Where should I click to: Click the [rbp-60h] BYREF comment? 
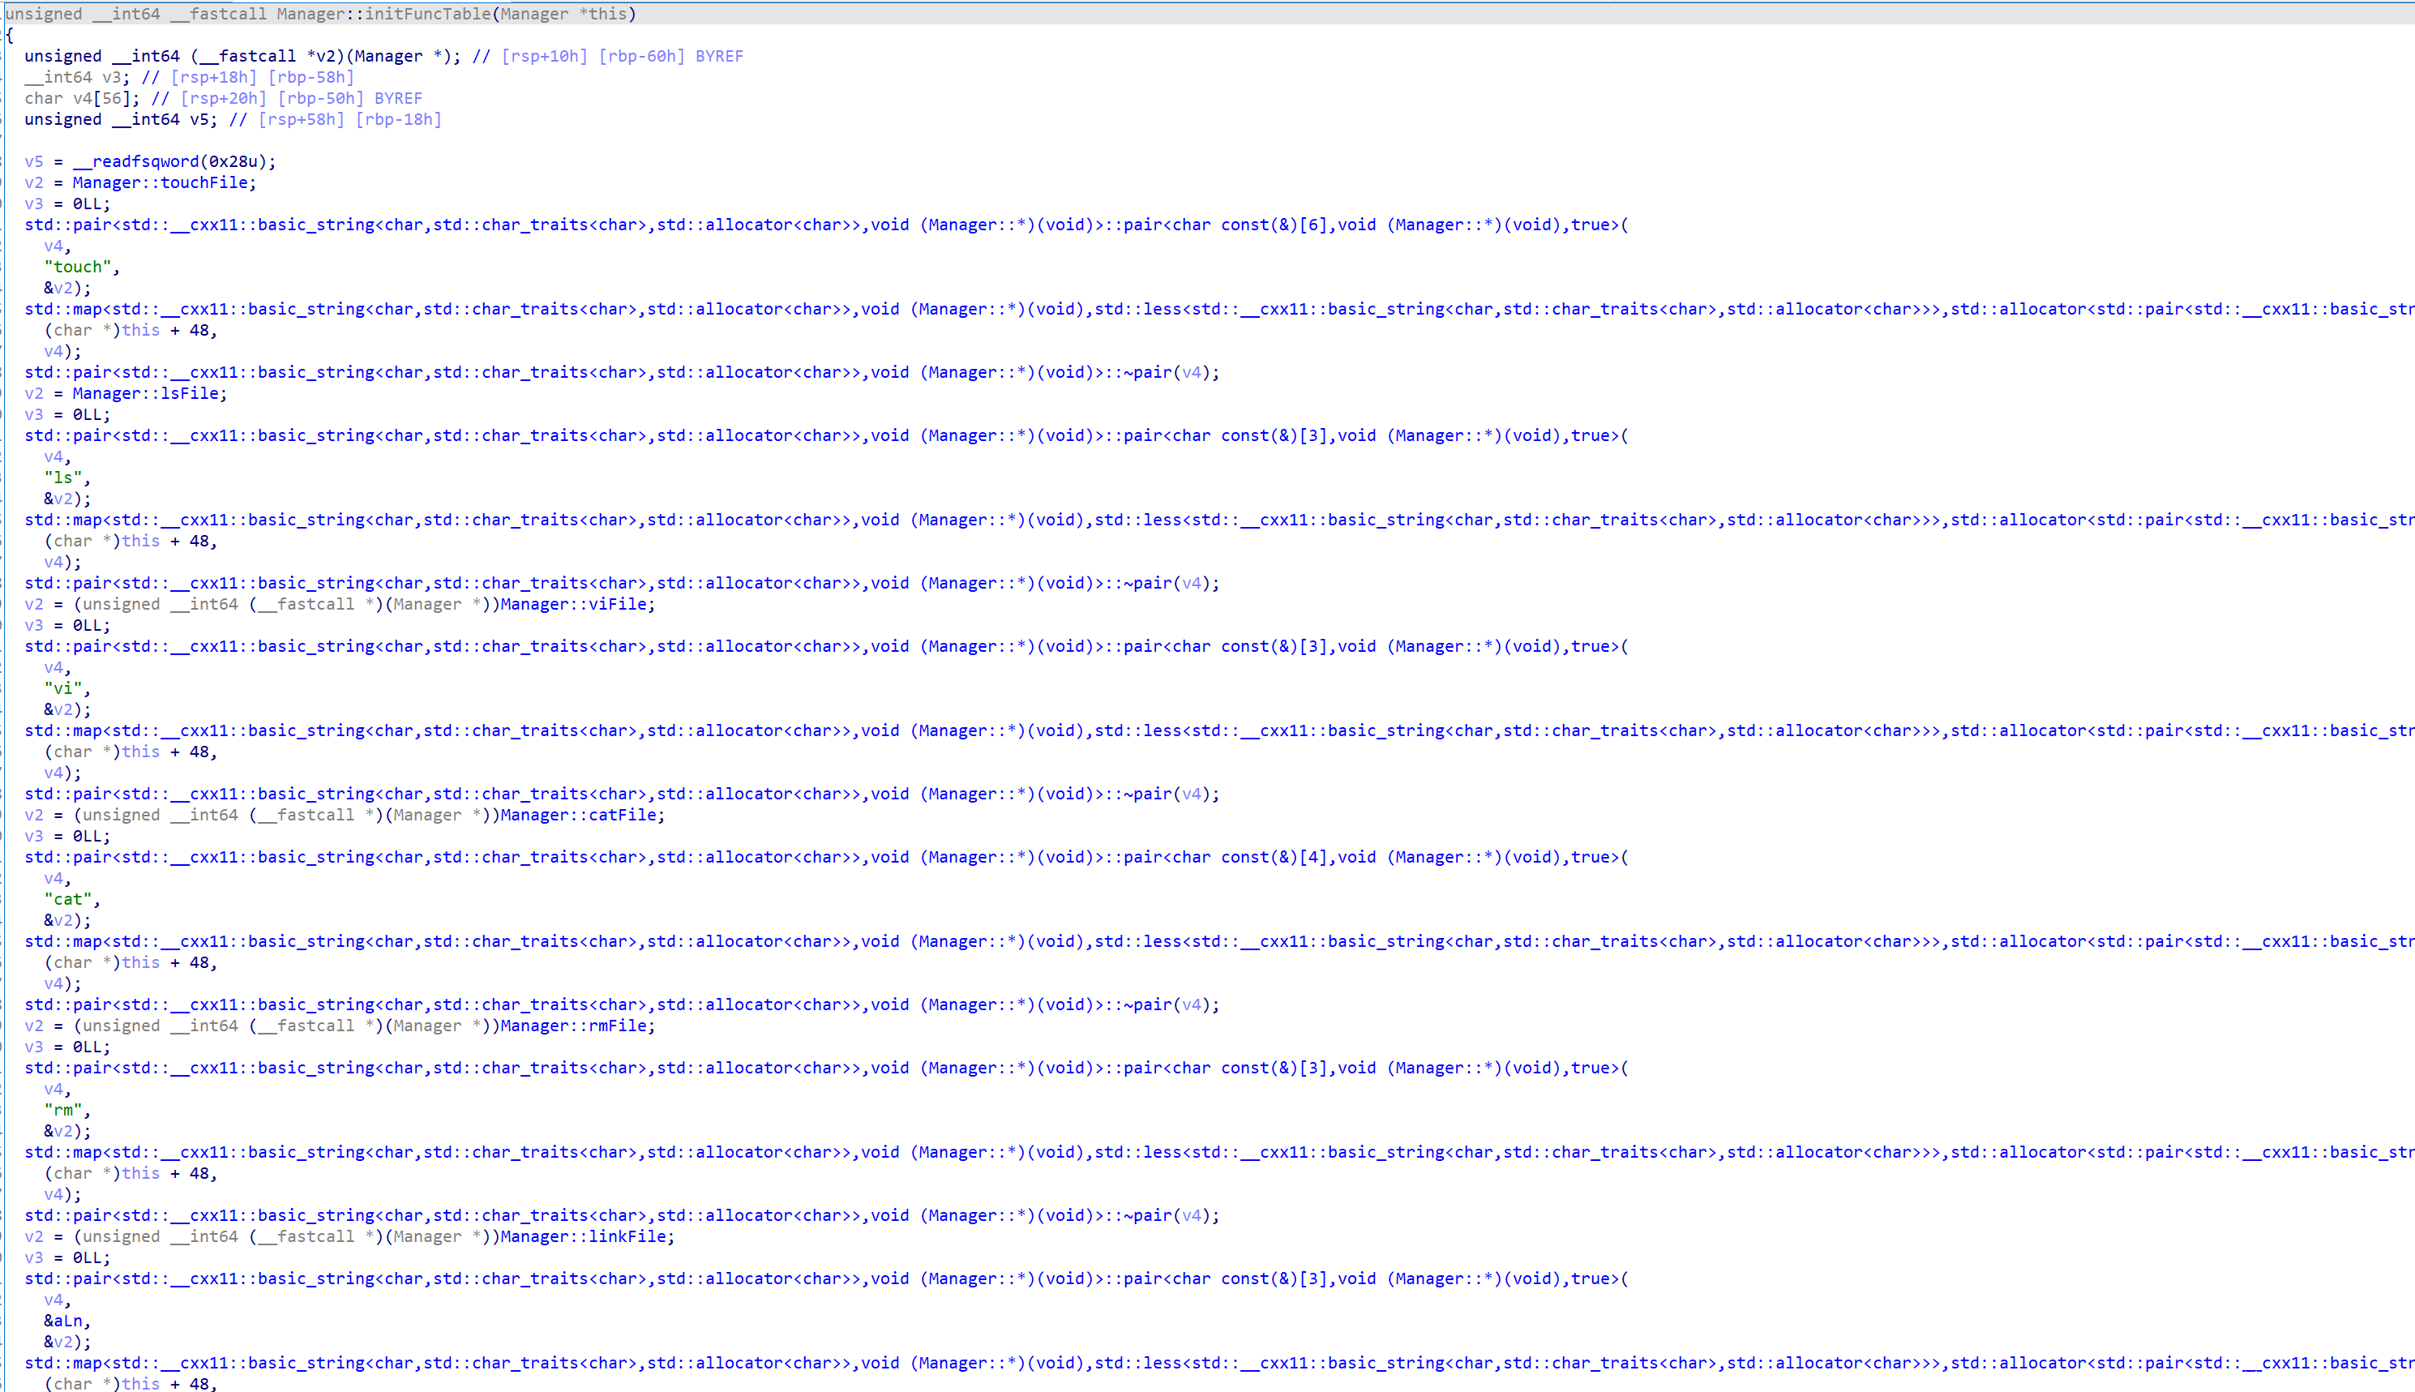click(670, 57)
